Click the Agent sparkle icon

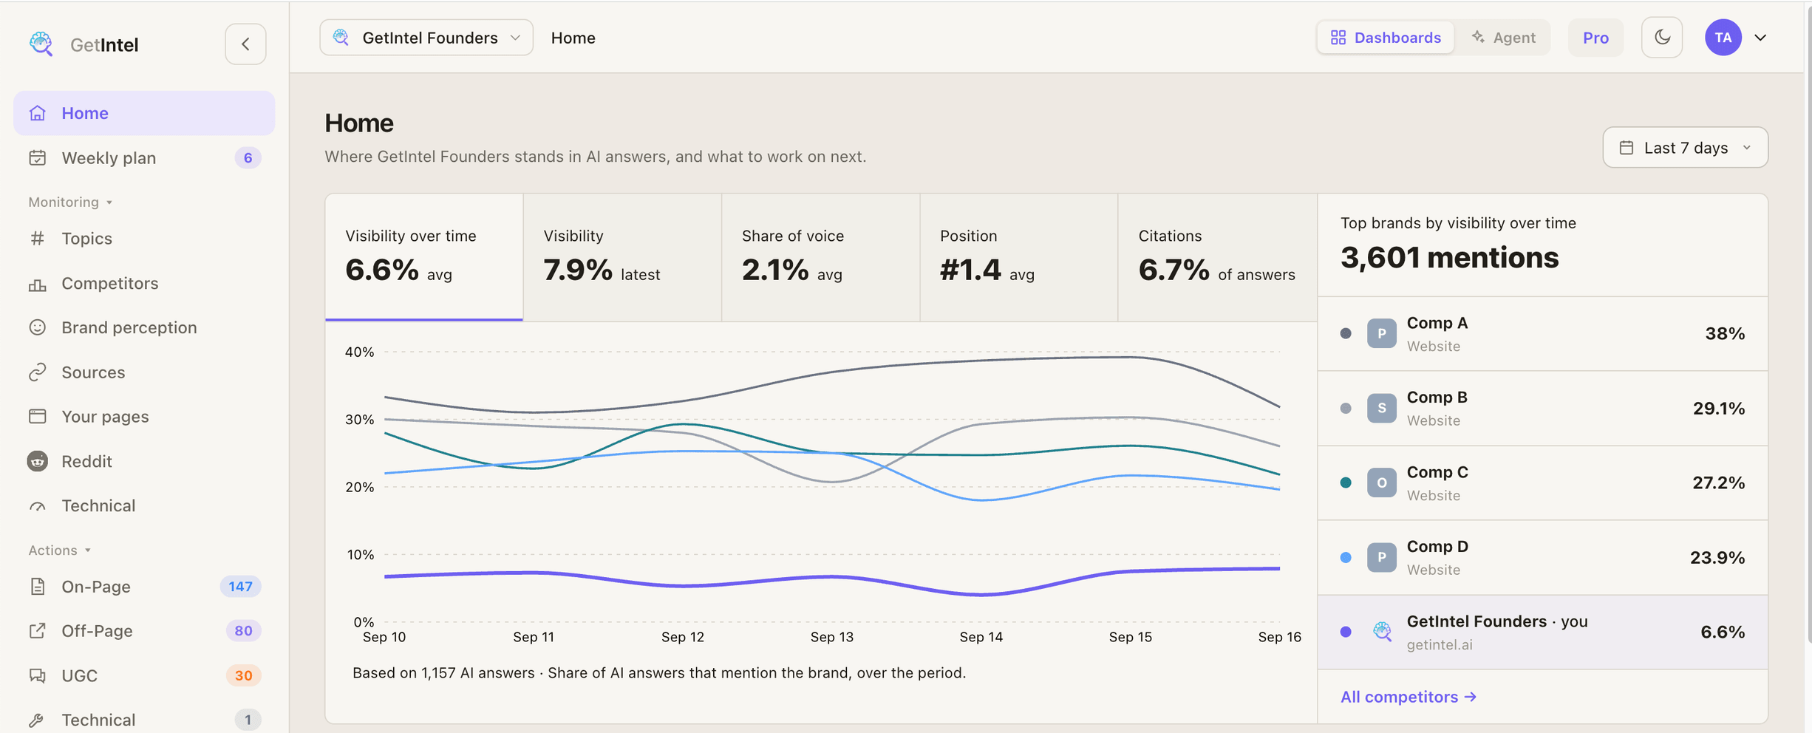pos(1478,37)
